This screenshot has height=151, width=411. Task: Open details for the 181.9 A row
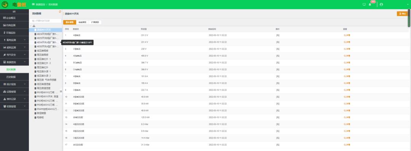point(347,76)
